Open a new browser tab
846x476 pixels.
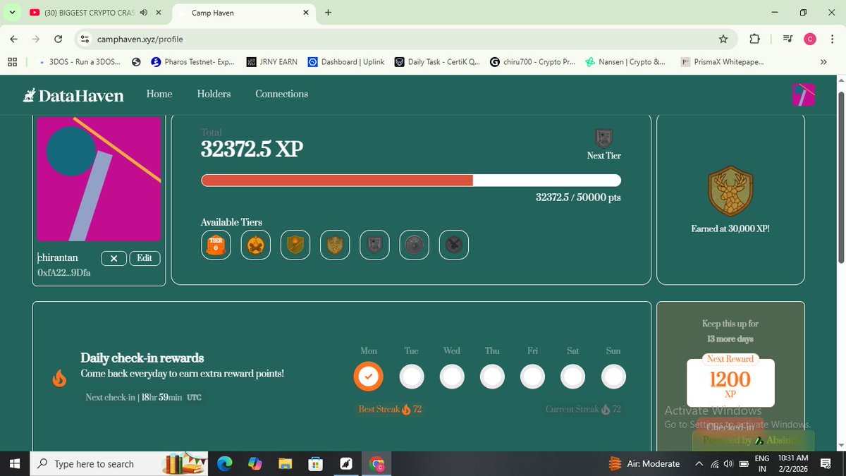click(328, 13)
